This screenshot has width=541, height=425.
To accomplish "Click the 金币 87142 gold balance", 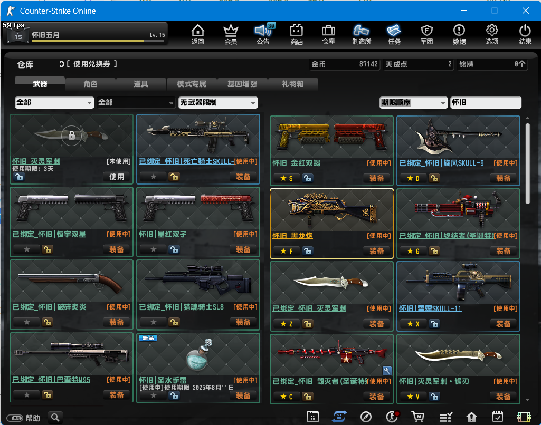I will coord(345,64).
